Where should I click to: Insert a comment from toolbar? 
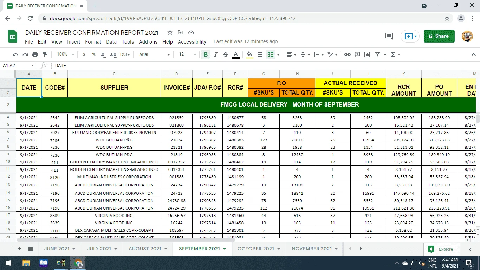pos(357,54)
